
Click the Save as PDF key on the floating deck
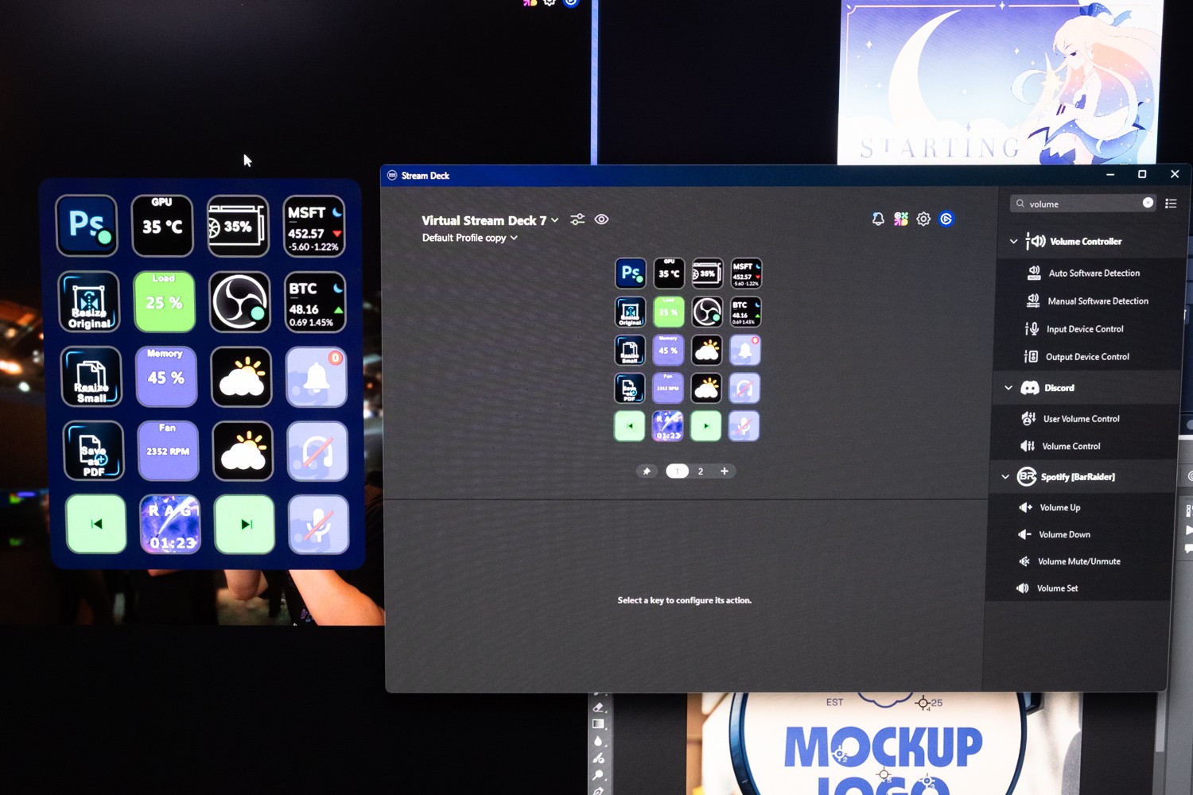93,451
